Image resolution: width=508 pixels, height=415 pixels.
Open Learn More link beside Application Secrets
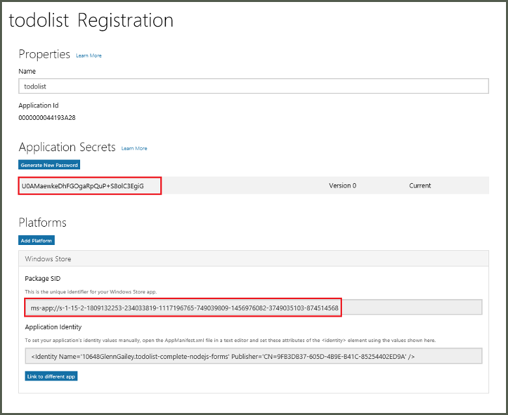pyautogui.click(x=134, y=149)
